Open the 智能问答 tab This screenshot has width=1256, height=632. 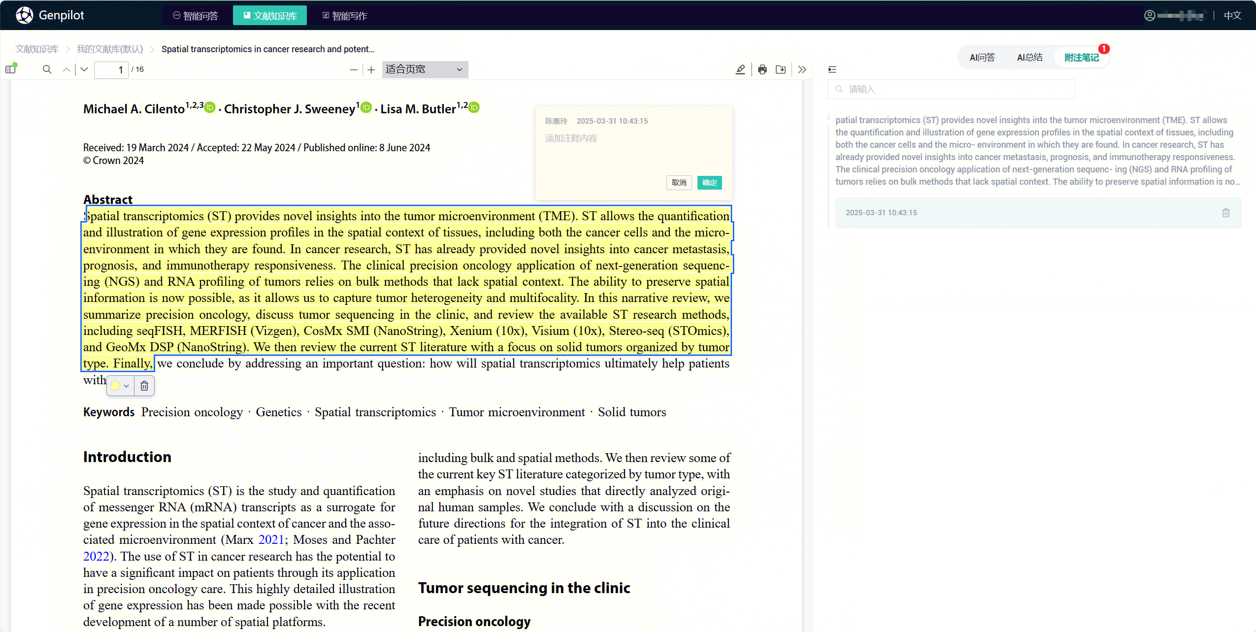click(x=196, y=16)
